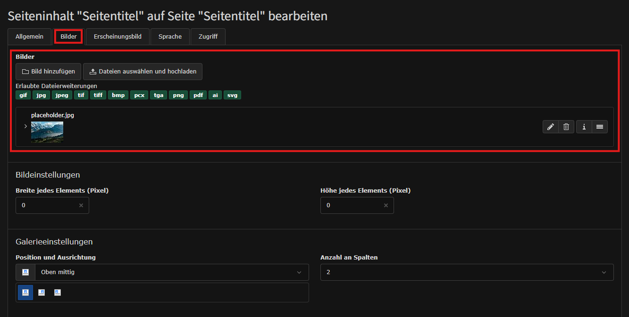Click Dateien auswählen und hochladen button
Screen dimensions: 629x317
143,72
